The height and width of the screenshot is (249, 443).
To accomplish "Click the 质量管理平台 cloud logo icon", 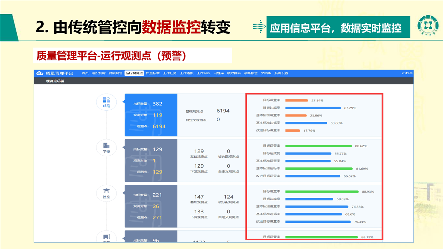I will coord(40,73).
